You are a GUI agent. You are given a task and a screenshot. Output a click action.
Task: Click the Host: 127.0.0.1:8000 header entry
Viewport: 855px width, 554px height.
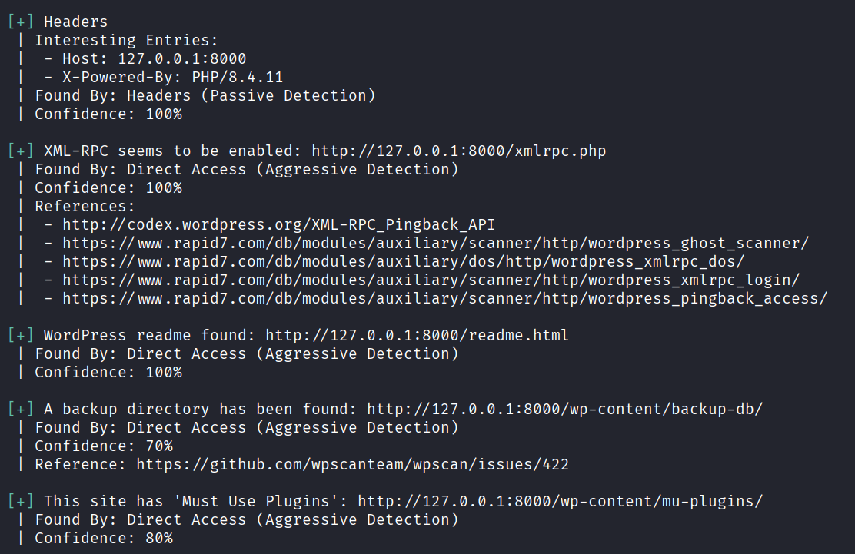tap(154, 58)
